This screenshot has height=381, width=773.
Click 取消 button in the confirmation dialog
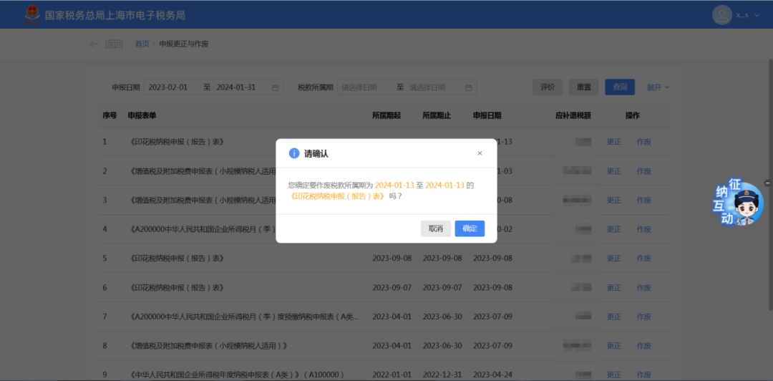(435, 228)
